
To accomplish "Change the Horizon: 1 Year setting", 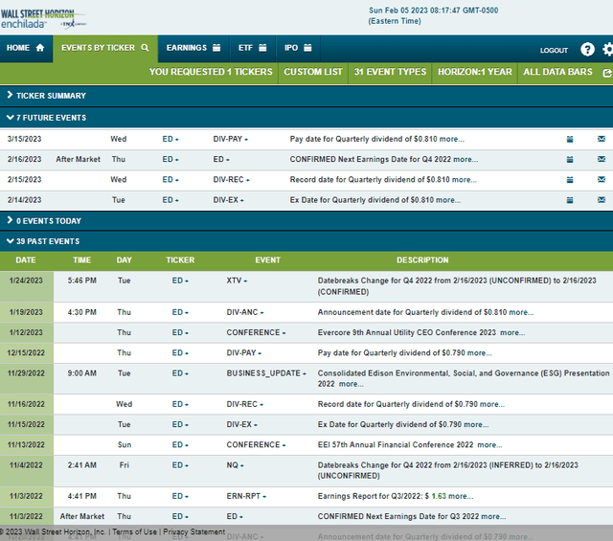I will [475, 72].
